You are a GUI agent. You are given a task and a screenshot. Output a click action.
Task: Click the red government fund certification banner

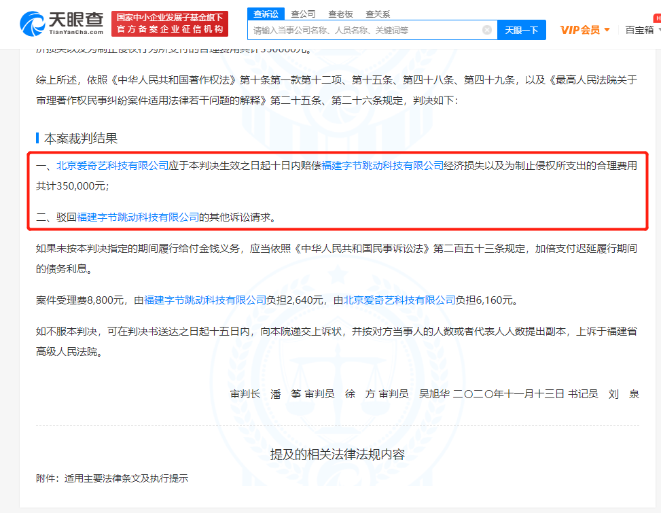tap(170, 24)
